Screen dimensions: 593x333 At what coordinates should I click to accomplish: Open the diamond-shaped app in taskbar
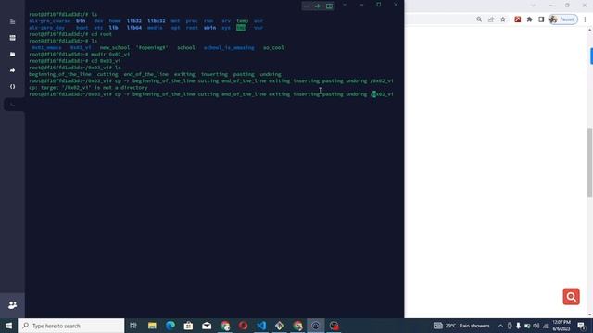point(279,326)
